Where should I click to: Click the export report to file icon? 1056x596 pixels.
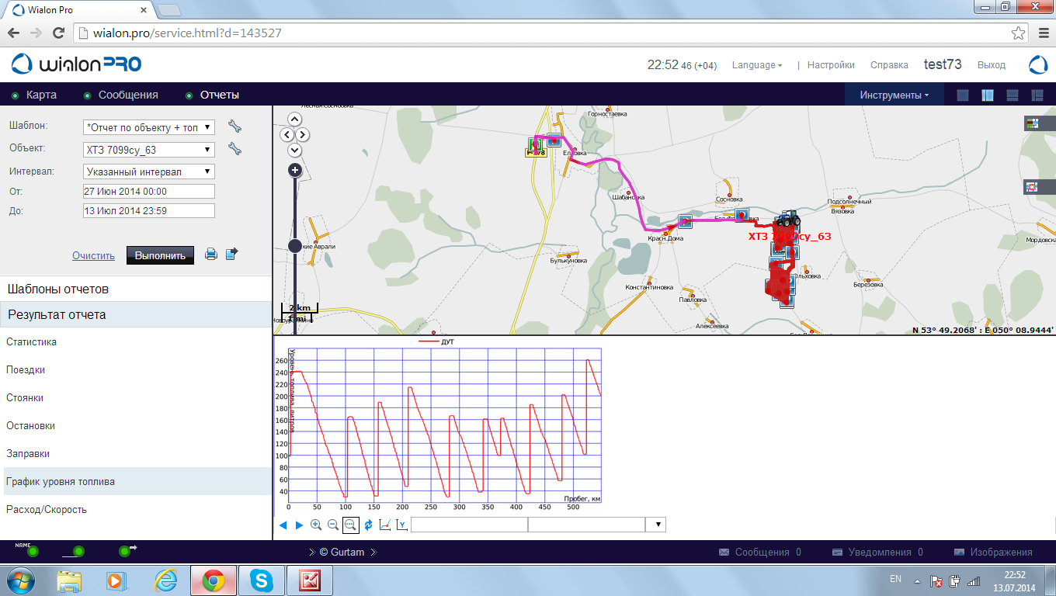click(231, 254)
